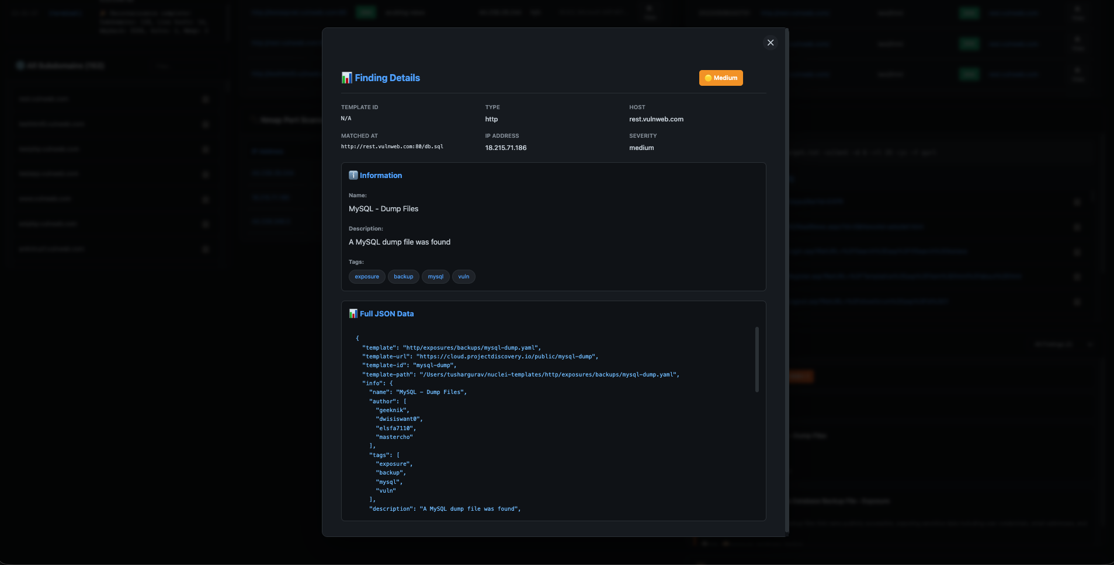The width and height of the screenshot is (1114, 565).
Task: Click the Finding Details chart icon
Action: (x=347, y=78)
